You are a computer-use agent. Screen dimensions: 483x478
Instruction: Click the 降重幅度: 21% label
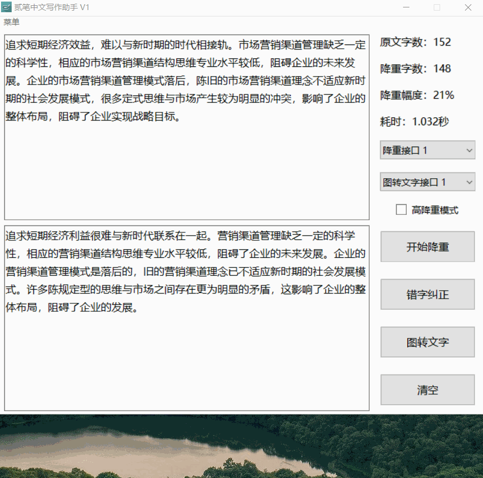click(417, 95)
